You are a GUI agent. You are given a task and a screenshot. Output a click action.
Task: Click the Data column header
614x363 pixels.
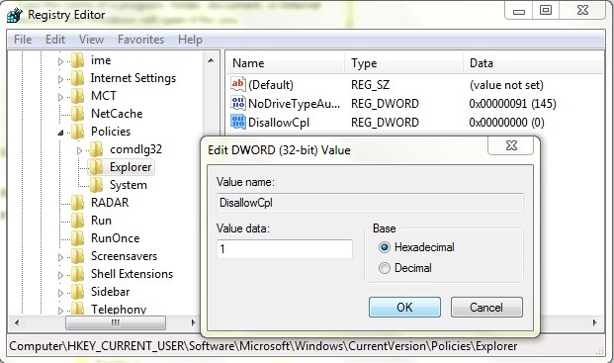pyautogui.click(x=534, y=63)
